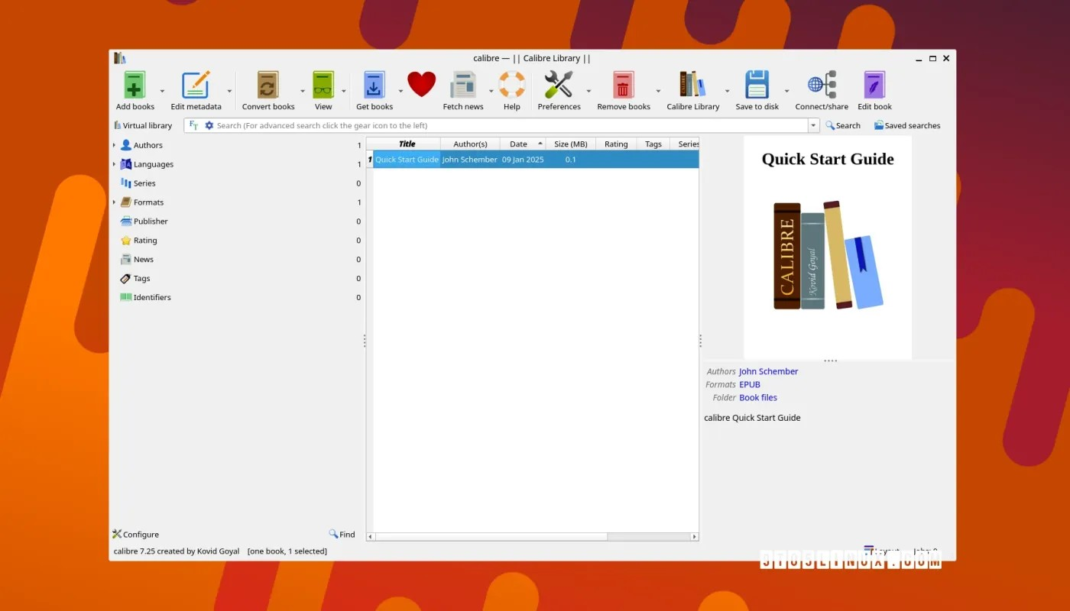Expand the Formats category

coord(115,202)
